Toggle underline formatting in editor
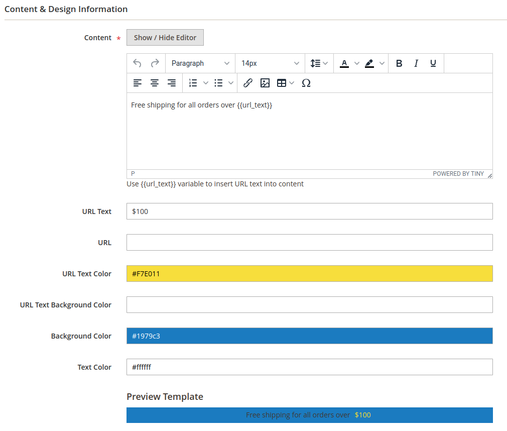Screen dimensions: 507x431 433,63
